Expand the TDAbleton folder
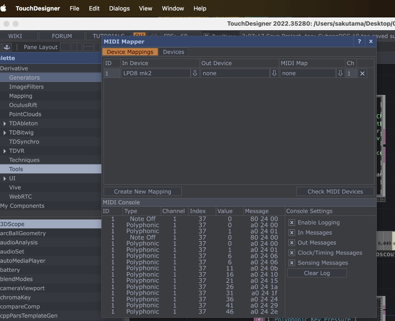The image size is (395, 321). [5, 124]
